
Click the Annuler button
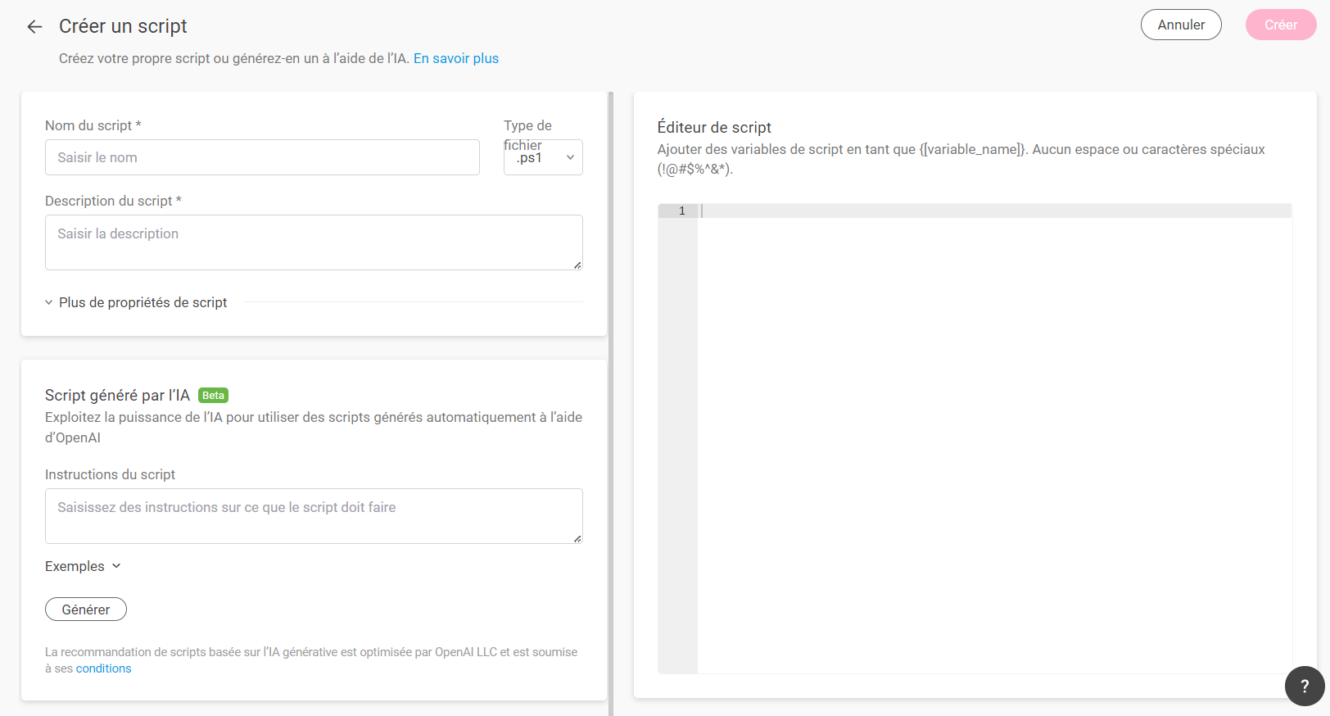tap(1181, 25)
